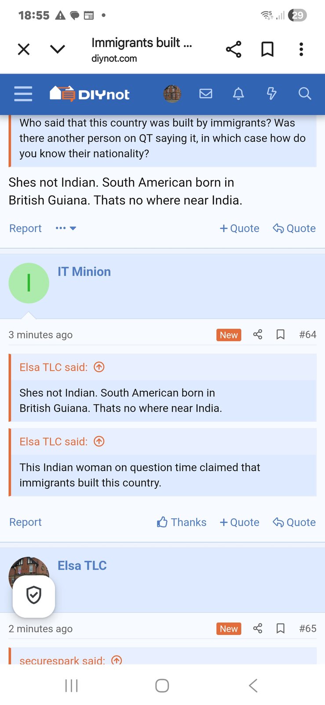325x705 pixels.
Task: Toggle the browser page bookmark icon
Action: tap(267, 49)
